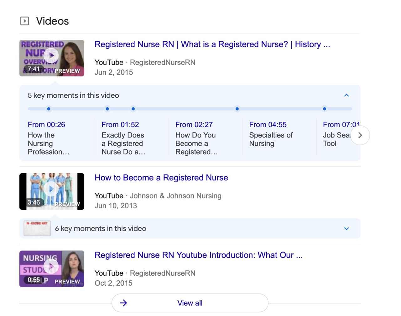Collapse the 5 key moments section
Screen dimensions: 401x316
pyautogui.click(x=346, y=95)
